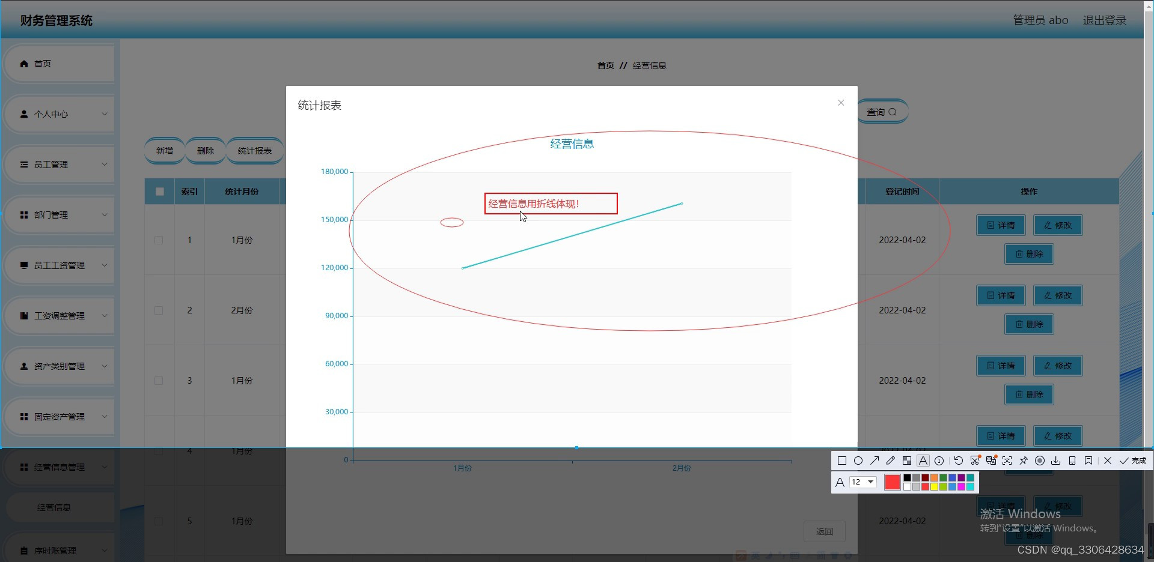Select the rectangle annotation tool
1154x562 pixels.
(842, 461)
